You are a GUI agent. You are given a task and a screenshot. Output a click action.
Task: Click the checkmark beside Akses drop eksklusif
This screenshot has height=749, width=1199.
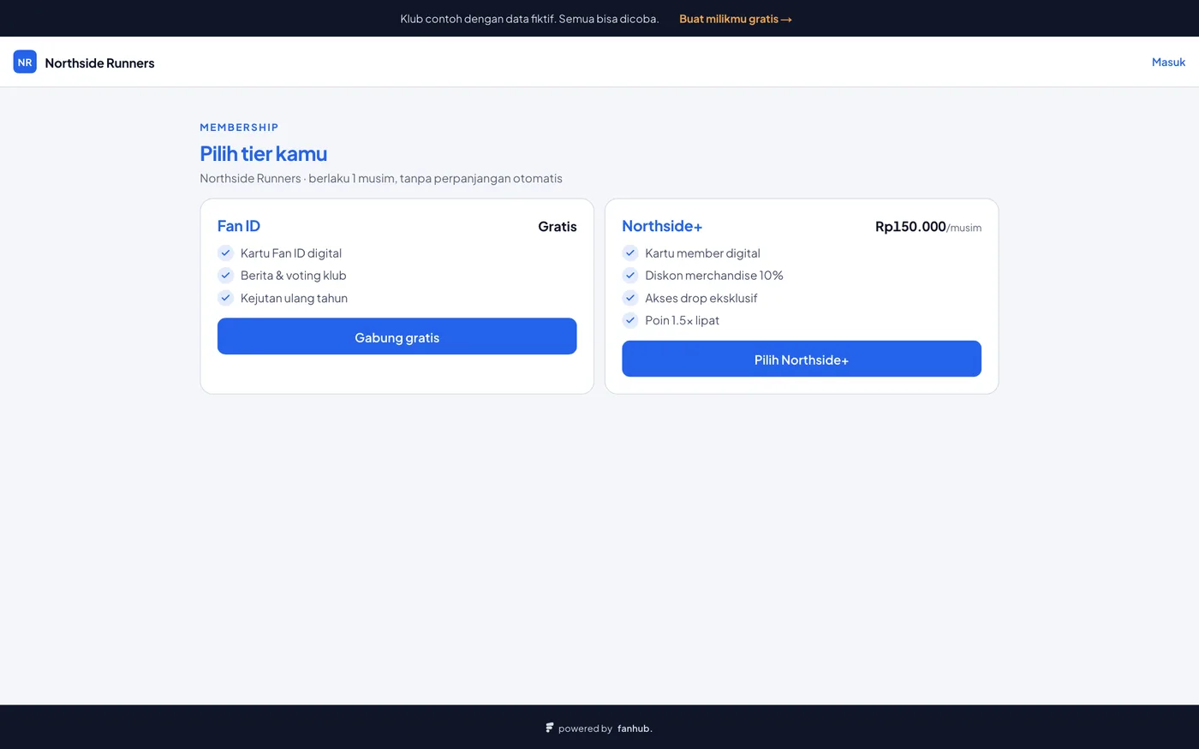point(630,298)
